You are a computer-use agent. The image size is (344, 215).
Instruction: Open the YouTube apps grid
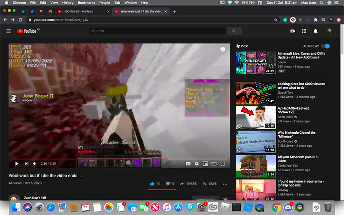tap(304, 31)
